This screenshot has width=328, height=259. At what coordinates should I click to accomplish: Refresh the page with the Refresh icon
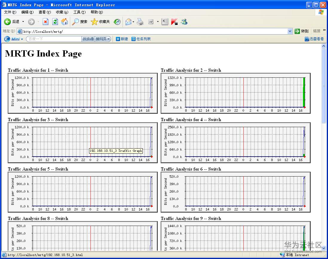click(55, 22)
